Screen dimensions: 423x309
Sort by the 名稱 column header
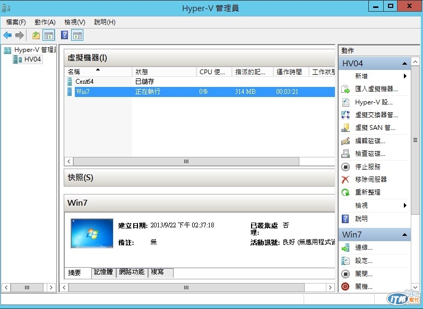tap(98, 72)
